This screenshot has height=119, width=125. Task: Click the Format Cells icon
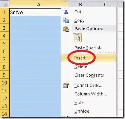click(x=66, y=85)
